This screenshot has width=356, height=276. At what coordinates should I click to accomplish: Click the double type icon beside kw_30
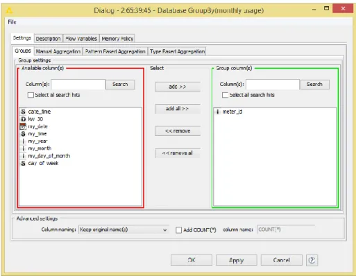click(23, 119)
